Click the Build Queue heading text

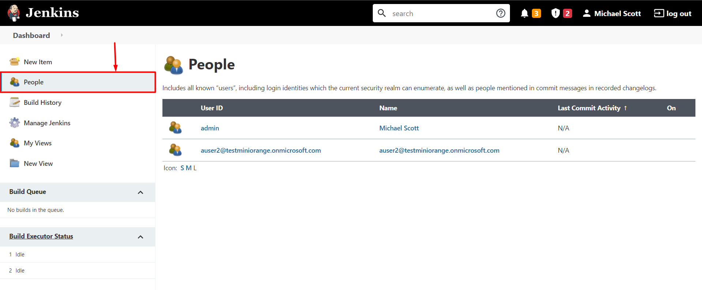pos(28,192)
